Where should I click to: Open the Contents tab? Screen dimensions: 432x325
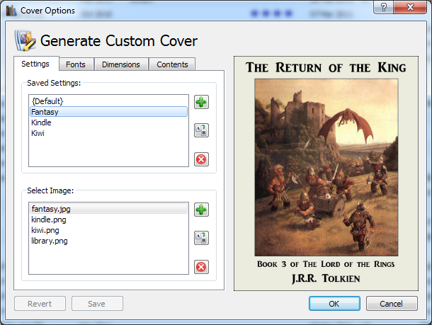(172, 64)
